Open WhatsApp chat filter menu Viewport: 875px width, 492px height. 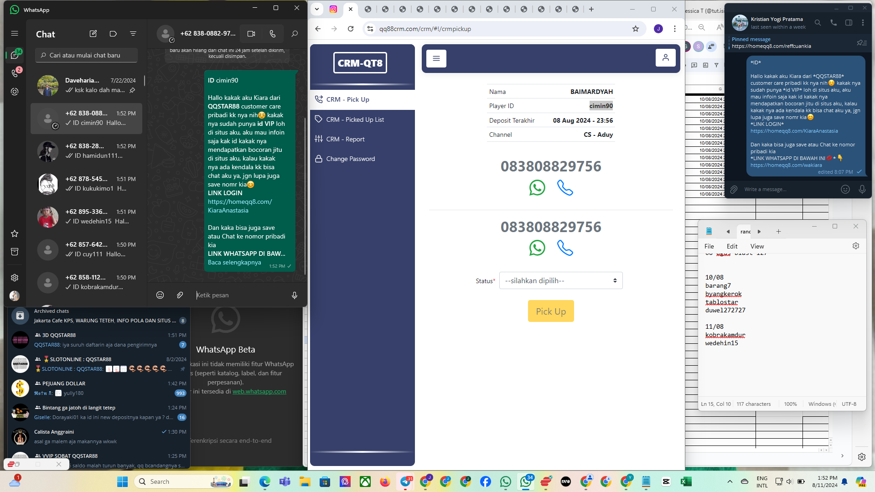click(x=133, y=34)
